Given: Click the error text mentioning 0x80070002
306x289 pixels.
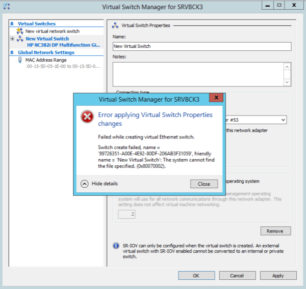Looking at the screenshot, I should click(156, 157).
